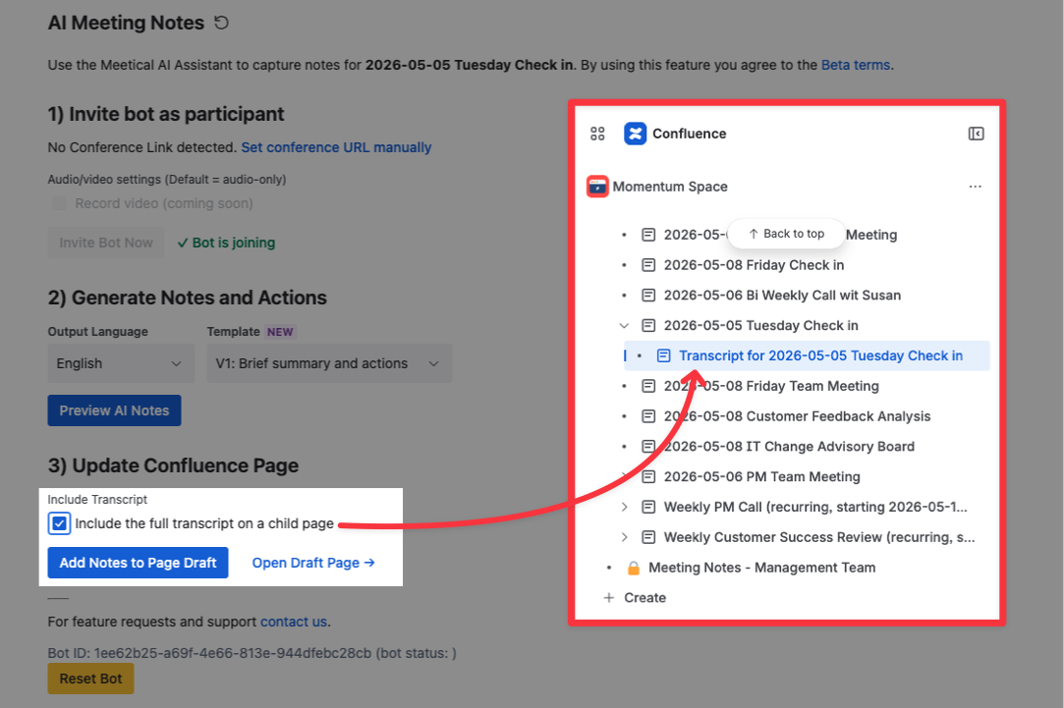Open the Momentum Space more options menu

pyautogui.click(x=976, y=187)
